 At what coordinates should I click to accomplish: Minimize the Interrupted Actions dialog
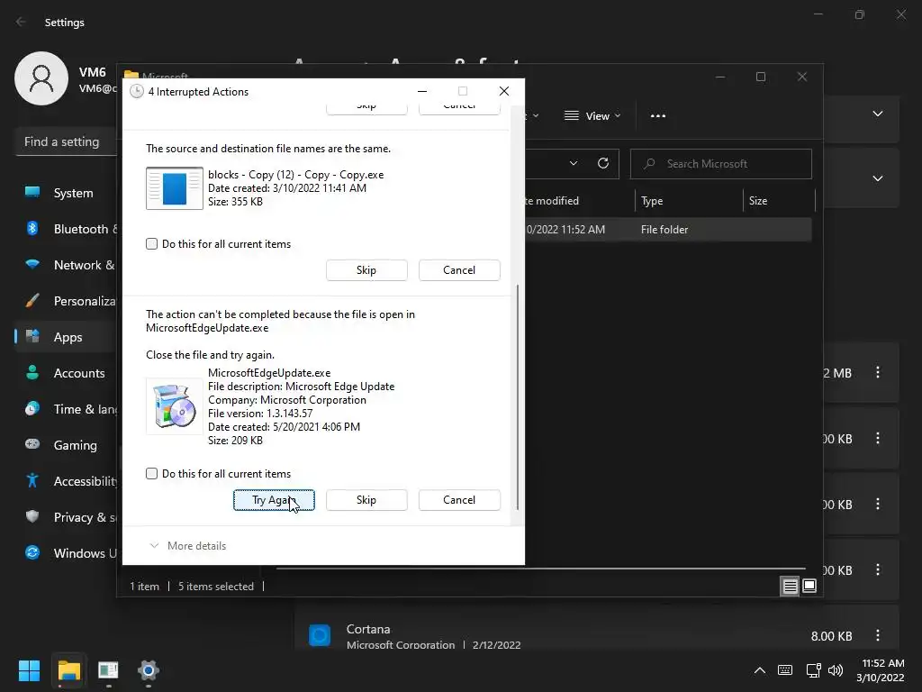pyautogui.click(x=422, y=91)
